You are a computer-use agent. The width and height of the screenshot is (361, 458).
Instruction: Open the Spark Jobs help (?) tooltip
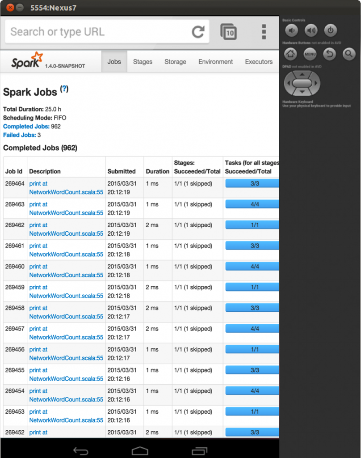64,89
